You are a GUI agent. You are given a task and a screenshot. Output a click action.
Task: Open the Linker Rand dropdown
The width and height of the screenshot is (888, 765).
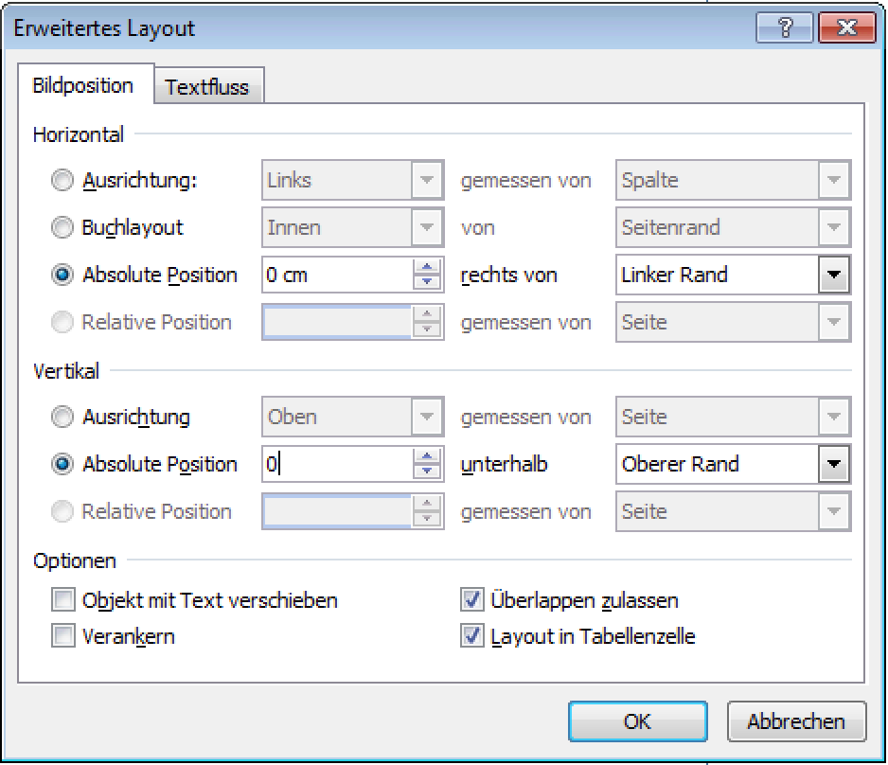[x=834, y=276]
